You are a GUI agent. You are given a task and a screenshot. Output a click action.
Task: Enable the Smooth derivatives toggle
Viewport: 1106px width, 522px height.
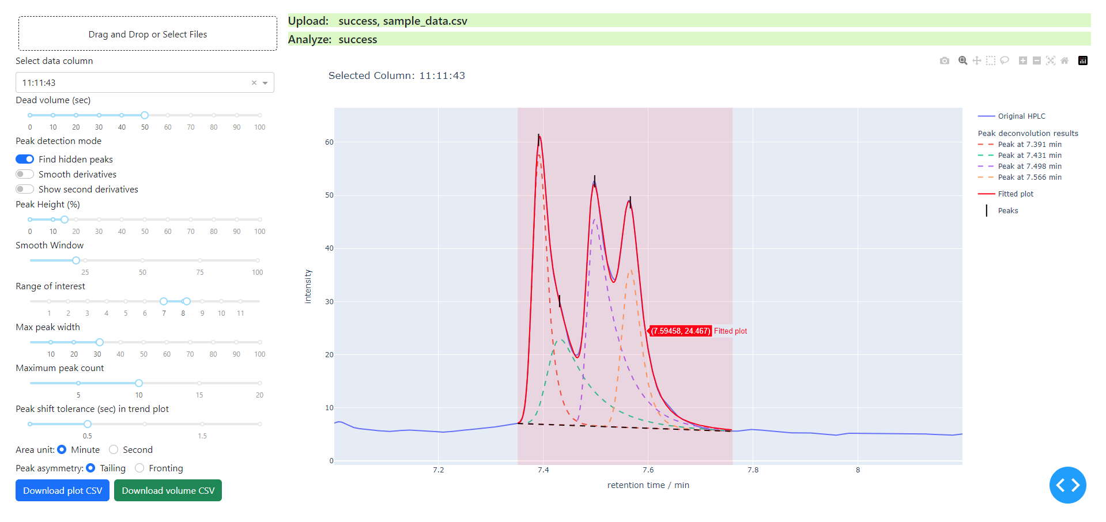25,173
